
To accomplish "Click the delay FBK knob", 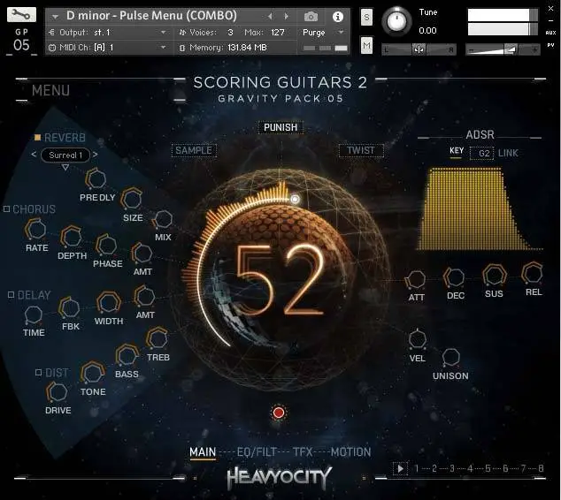I will tap(69, 307).
